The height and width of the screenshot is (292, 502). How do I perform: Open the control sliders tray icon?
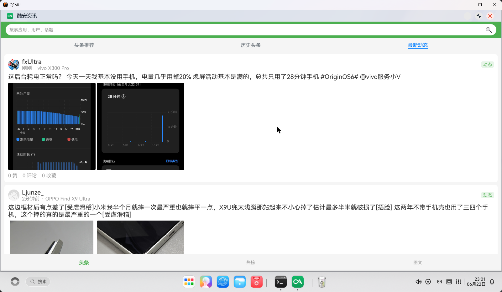[458, 282]
